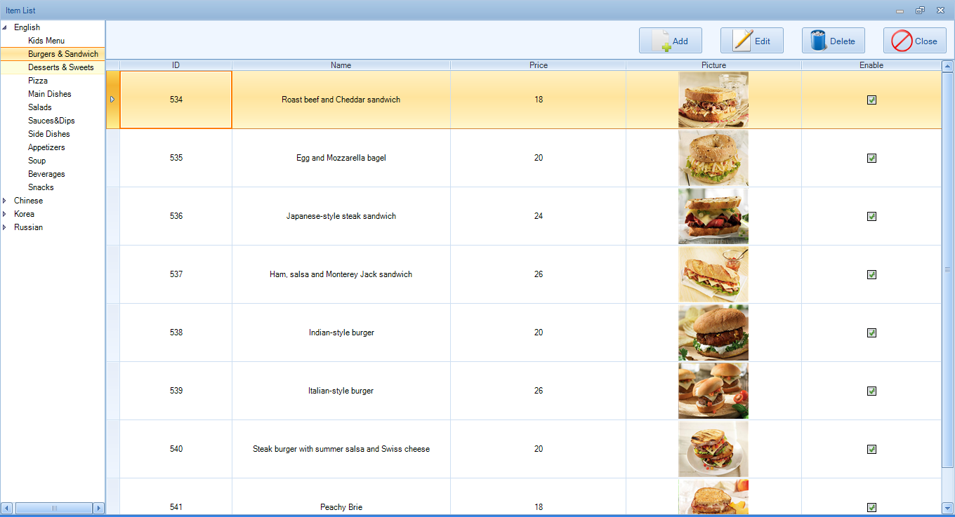This screenshot has height=517, width=955.
Task: Click the Name column header
Action: pos(341,65)
